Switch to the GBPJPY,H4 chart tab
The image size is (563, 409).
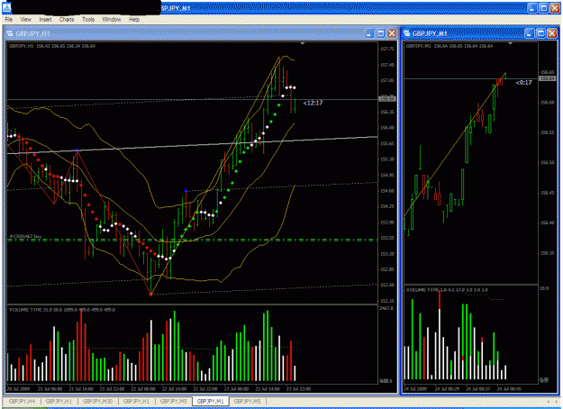pyautogui.click(x=22, y=401)
